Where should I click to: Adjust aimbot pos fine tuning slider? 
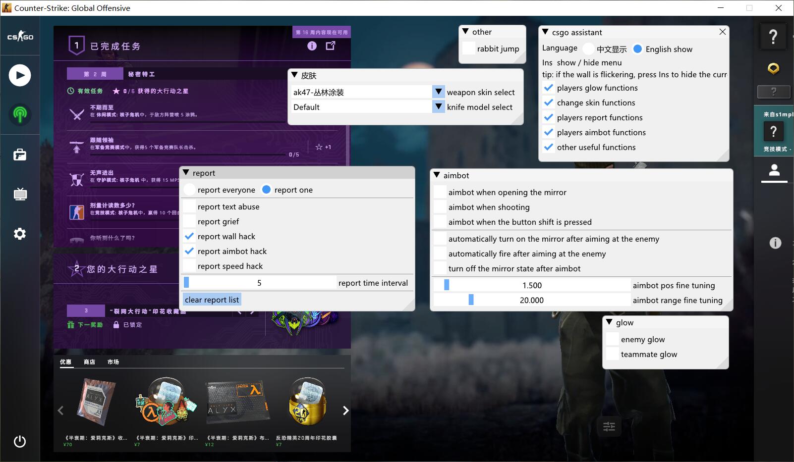point(532,285)
